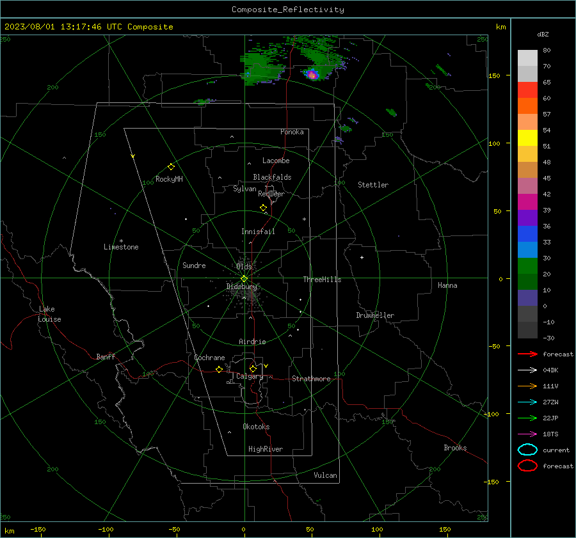Click the red forecast arrow in legend
The height and width of the screenshot is (538, 576).
(x=527, y=354)
